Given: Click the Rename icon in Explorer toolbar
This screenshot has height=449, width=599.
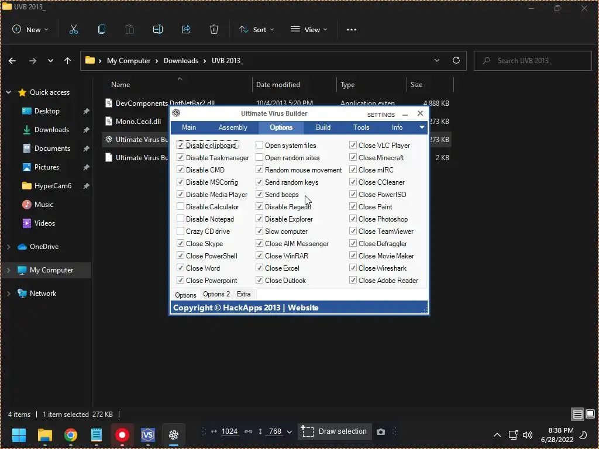Looking at the screenshot, I should [x=158, y=29].
